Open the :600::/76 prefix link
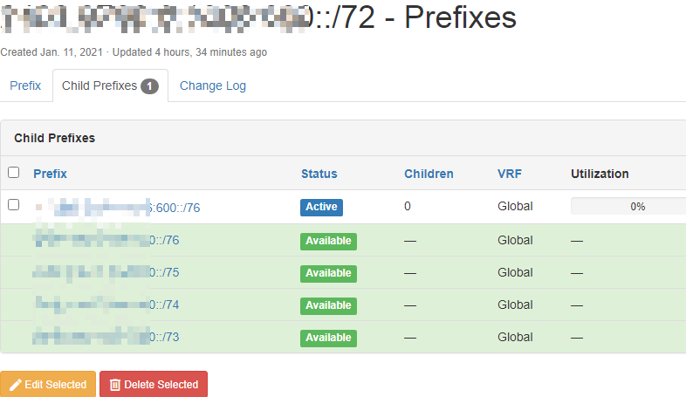The image size is (686, 397). [117, 208]
